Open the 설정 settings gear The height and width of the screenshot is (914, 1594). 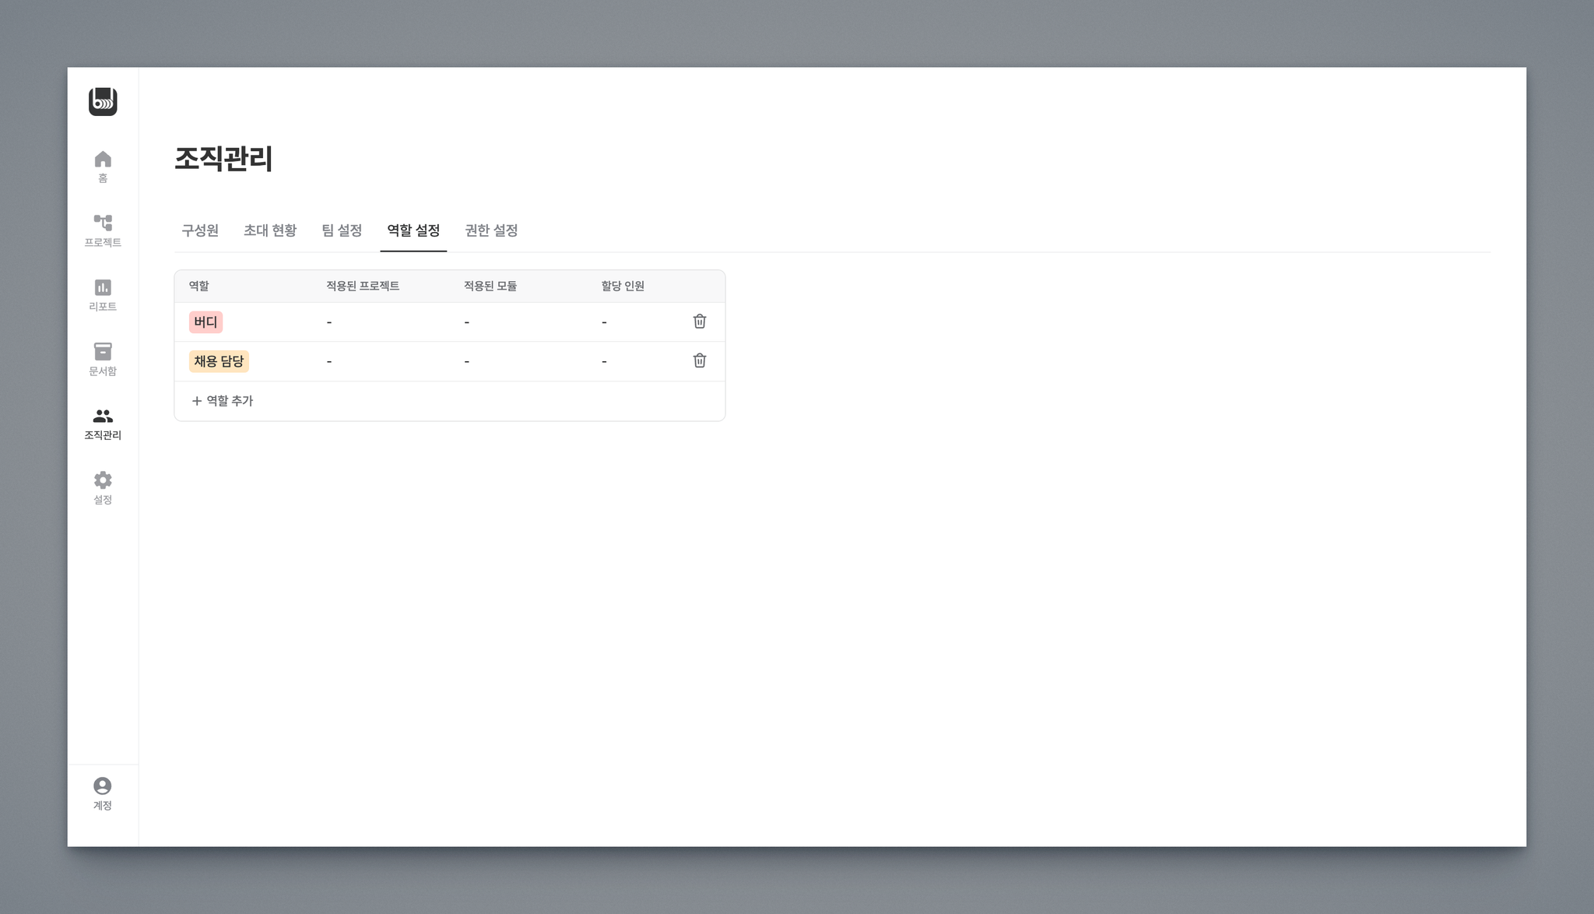[103, 487]
